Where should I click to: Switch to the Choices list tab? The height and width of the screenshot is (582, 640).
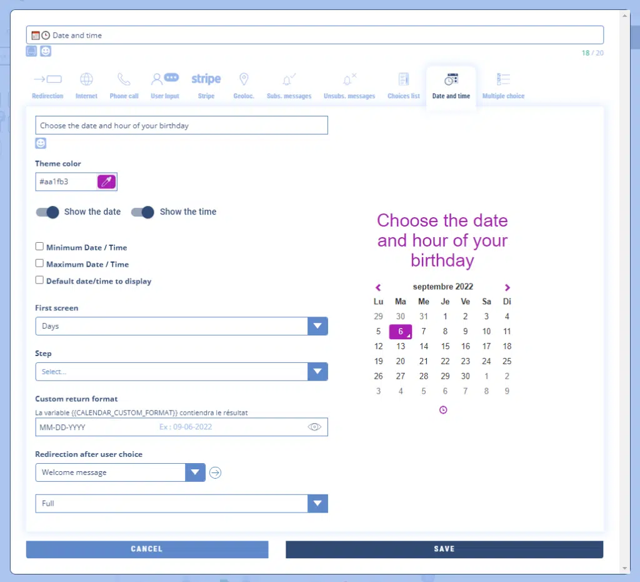pos(403,86)
